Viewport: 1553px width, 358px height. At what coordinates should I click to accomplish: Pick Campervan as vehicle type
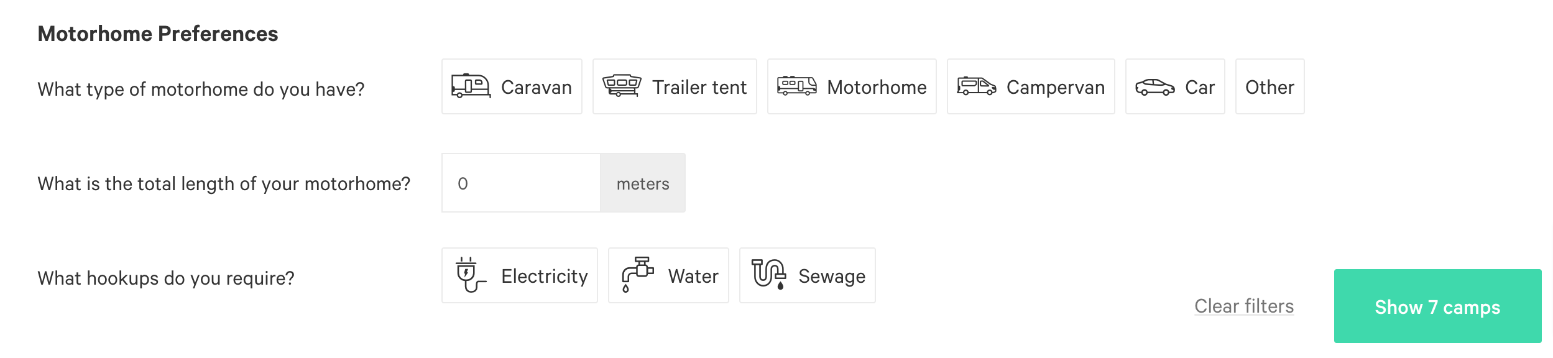tap(1031, 86)
